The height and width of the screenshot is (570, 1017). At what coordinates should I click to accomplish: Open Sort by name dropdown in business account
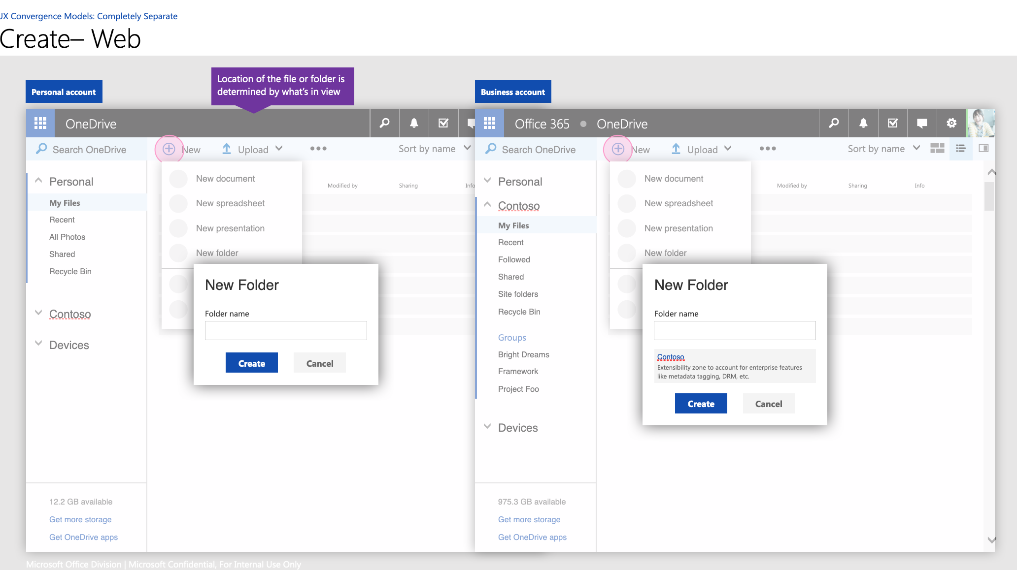(884, 149)
